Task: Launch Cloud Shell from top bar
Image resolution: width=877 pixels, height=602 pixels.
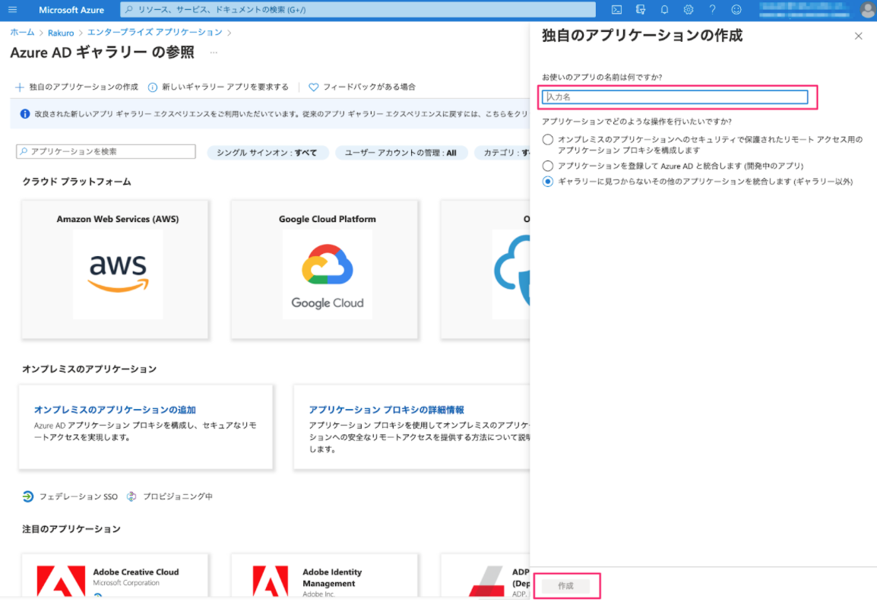Action: point(616,10)
